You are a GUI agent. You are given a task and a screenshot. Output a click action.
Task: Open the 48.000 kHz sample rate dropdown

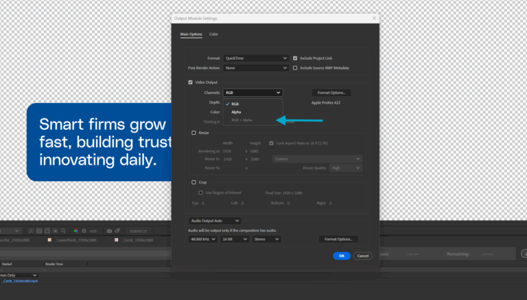(202, 239)
